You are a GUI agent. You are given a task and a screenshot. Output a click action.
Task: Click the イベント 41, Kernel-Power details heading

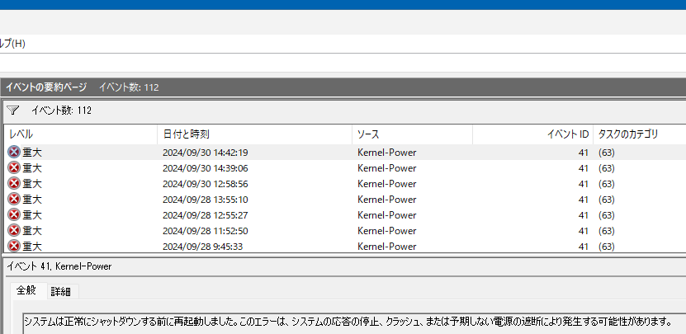59,266
